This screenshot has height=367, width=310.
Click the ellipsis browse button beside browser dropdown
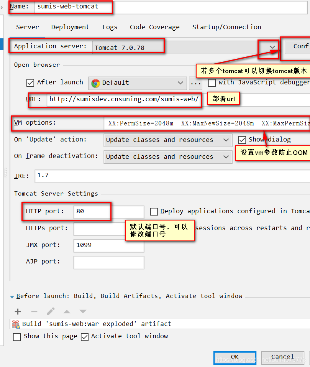(195, 83)
